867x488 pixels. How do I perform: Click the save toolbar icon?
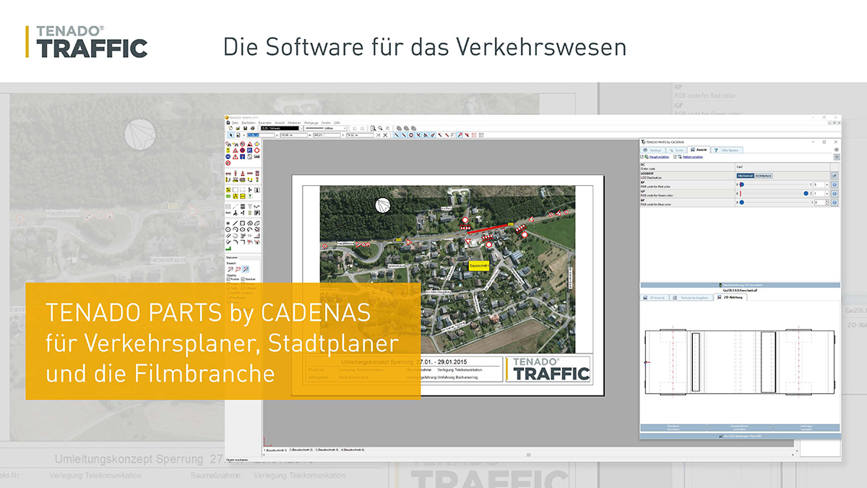pyautogui.click(x=246, y=129)
